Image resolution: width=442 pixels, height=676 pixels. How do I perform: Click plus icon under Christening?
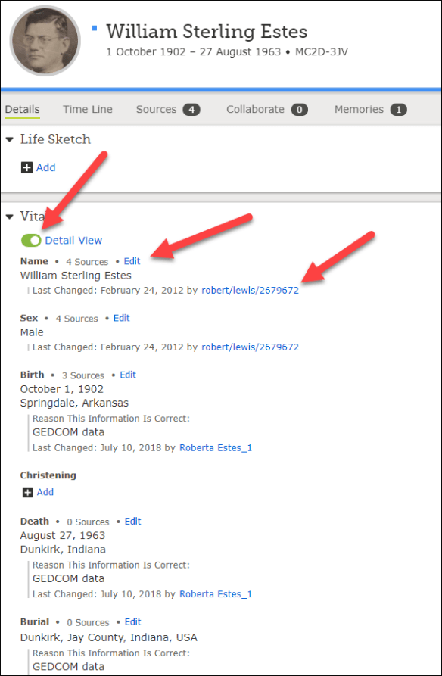coord(26,492)
